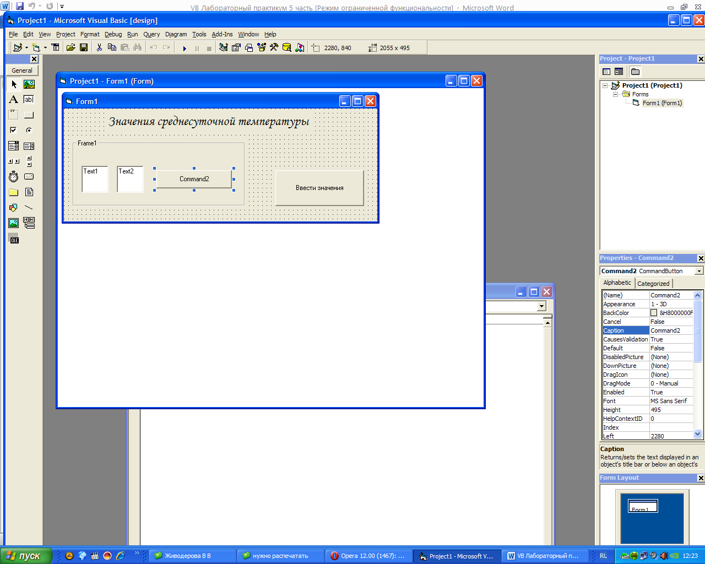Toggle Folders in the Project panel

tap(635, 72)
